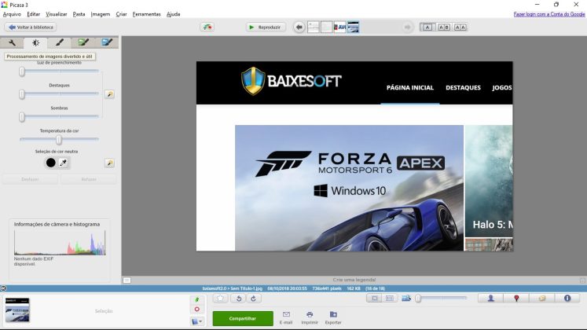Screen dimensions: 587x330
Task: Select the lighting and color adjustments tab
Action: pyautogui.click(x=35, y=42)
